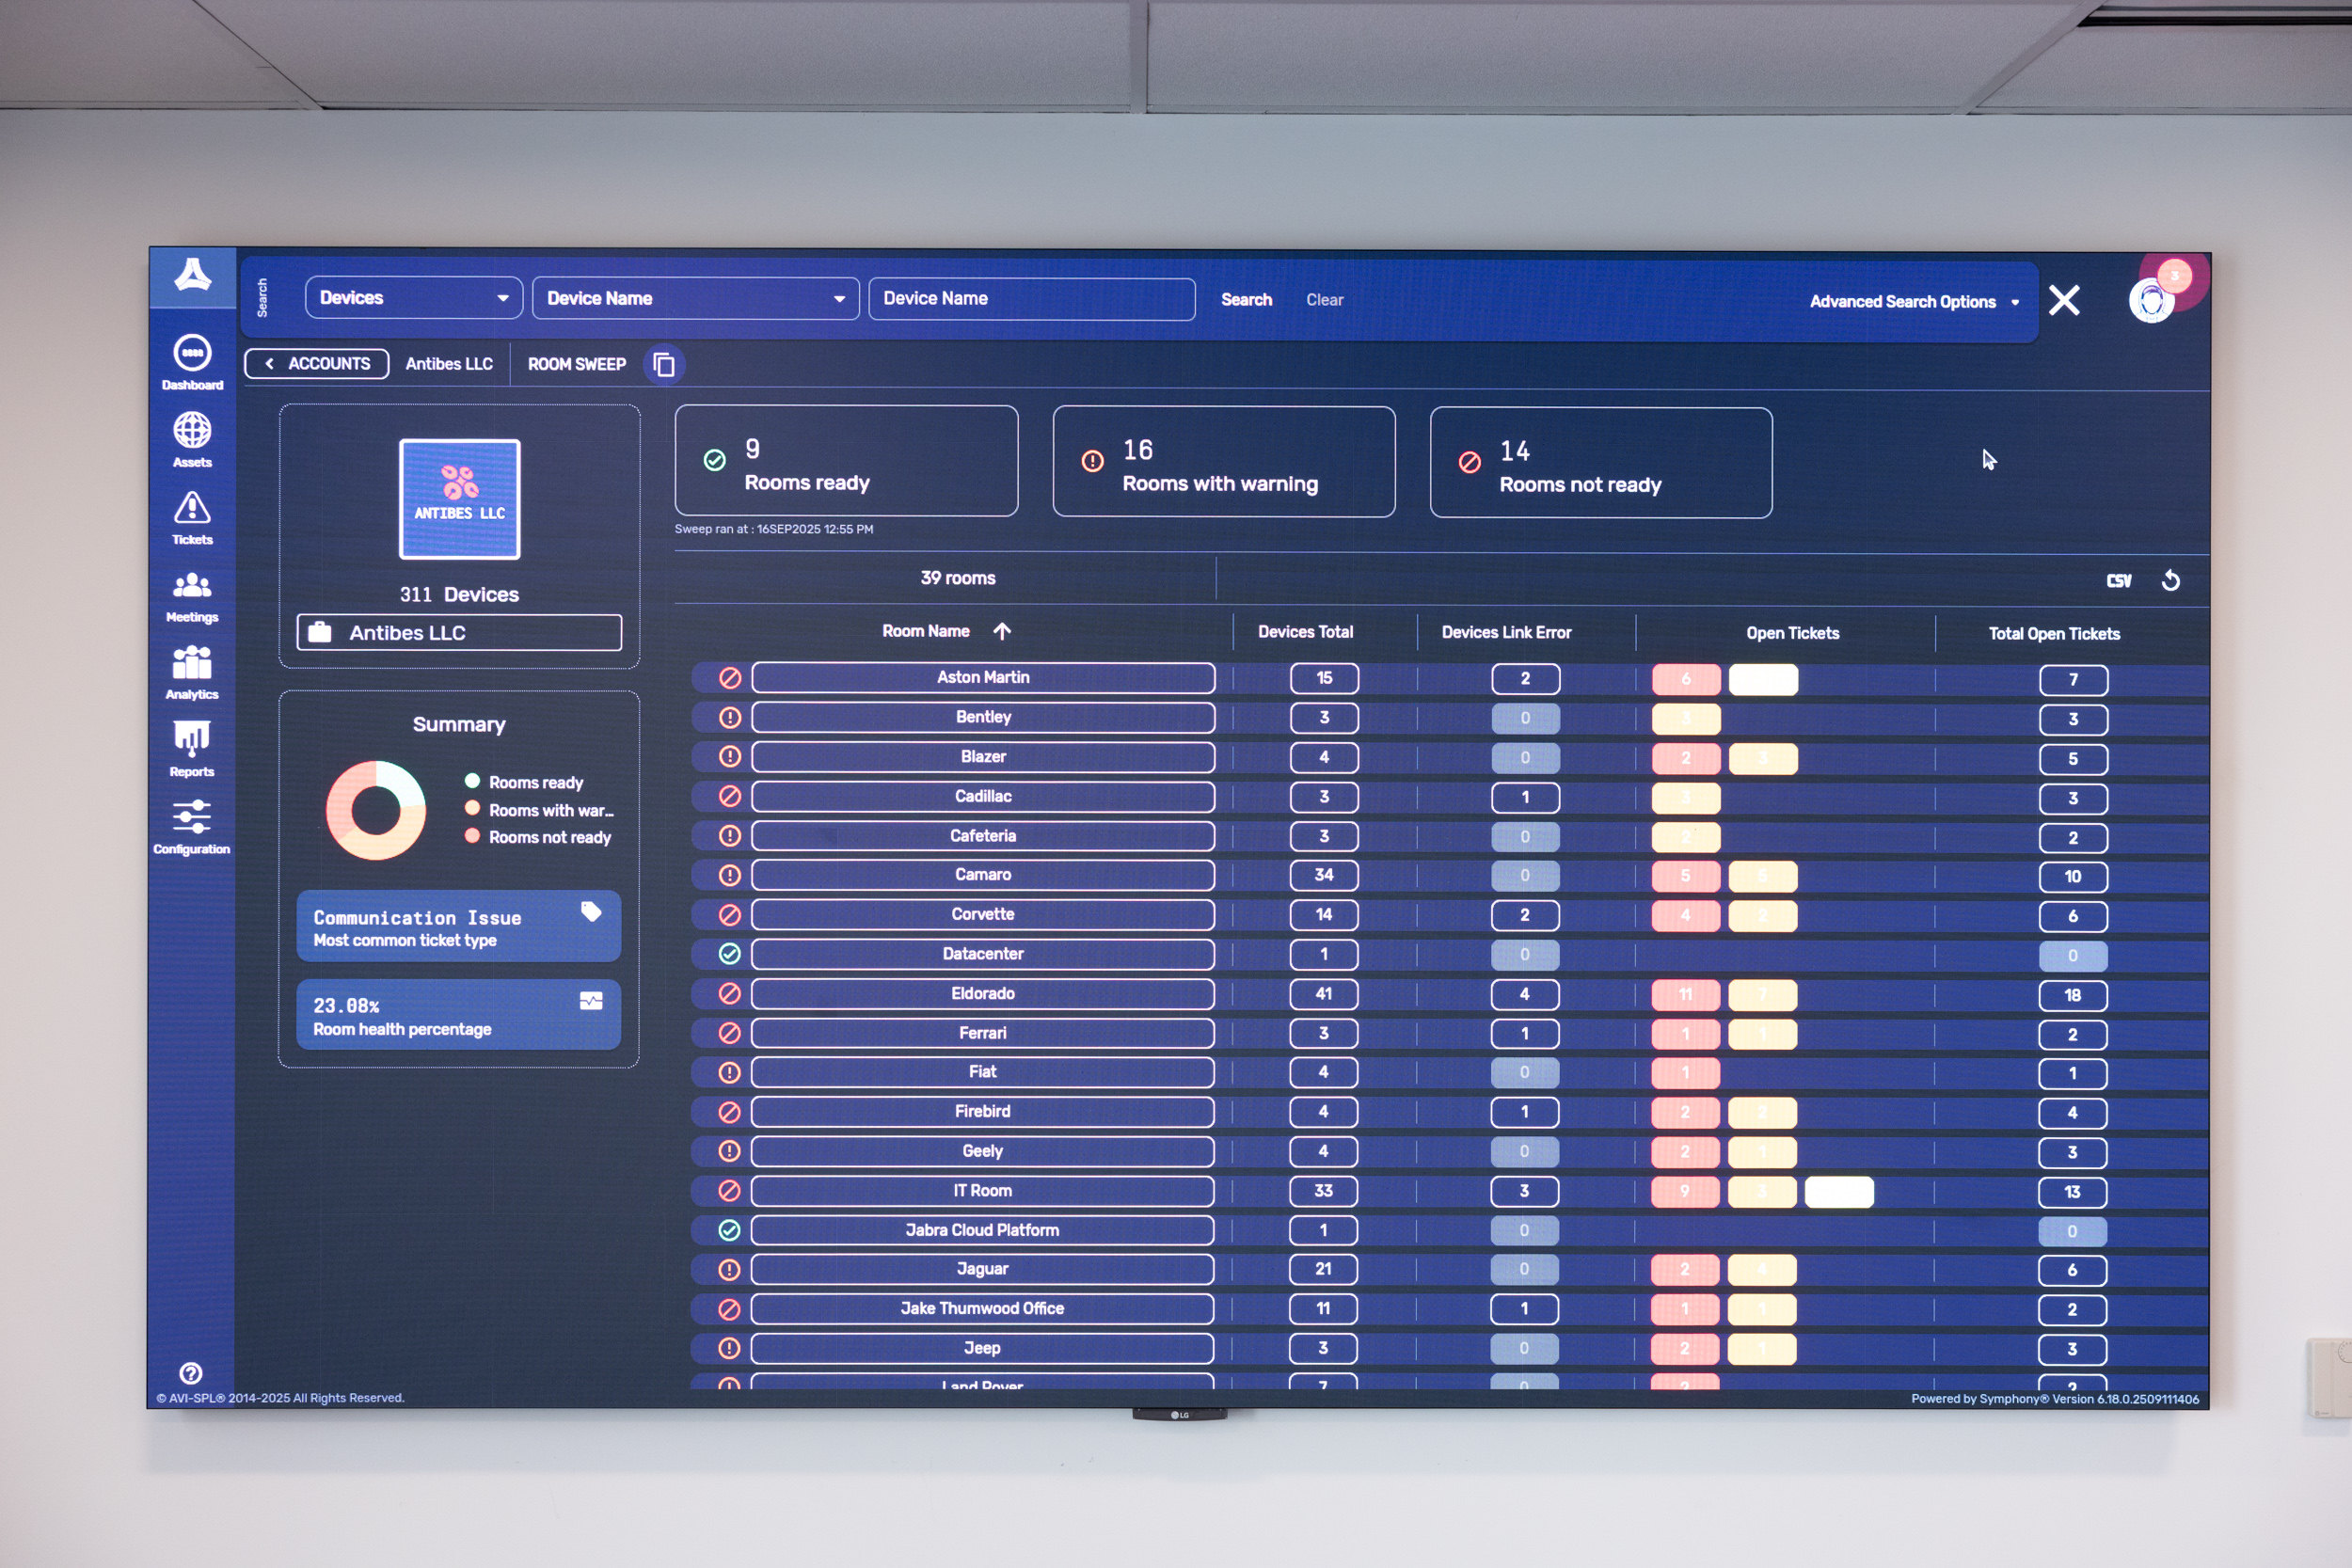Select the ROOM SWEEP breadcrumb tab
The width and height of the screenshot is (2352, 1568).
[577, 365]
